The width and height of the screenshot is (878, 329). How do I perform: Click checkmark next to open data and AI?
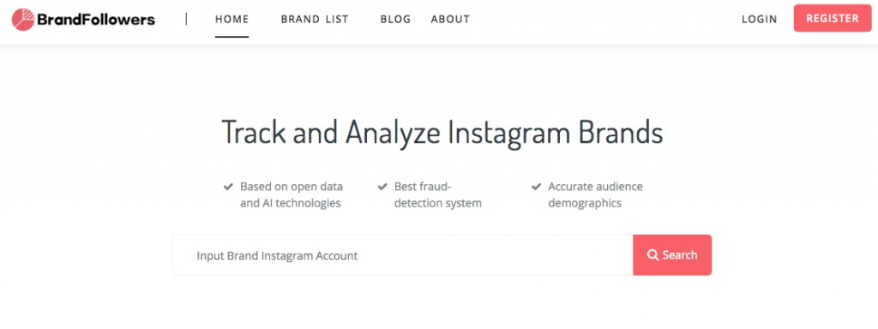pyautogui.click(x=228, y=186)
